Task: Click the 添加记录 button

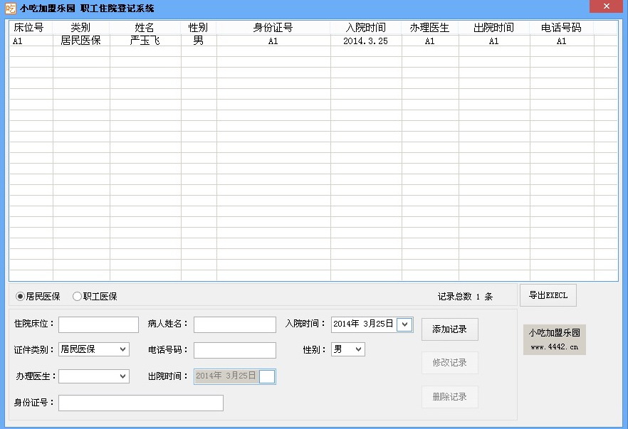Action: click(450, 329)
